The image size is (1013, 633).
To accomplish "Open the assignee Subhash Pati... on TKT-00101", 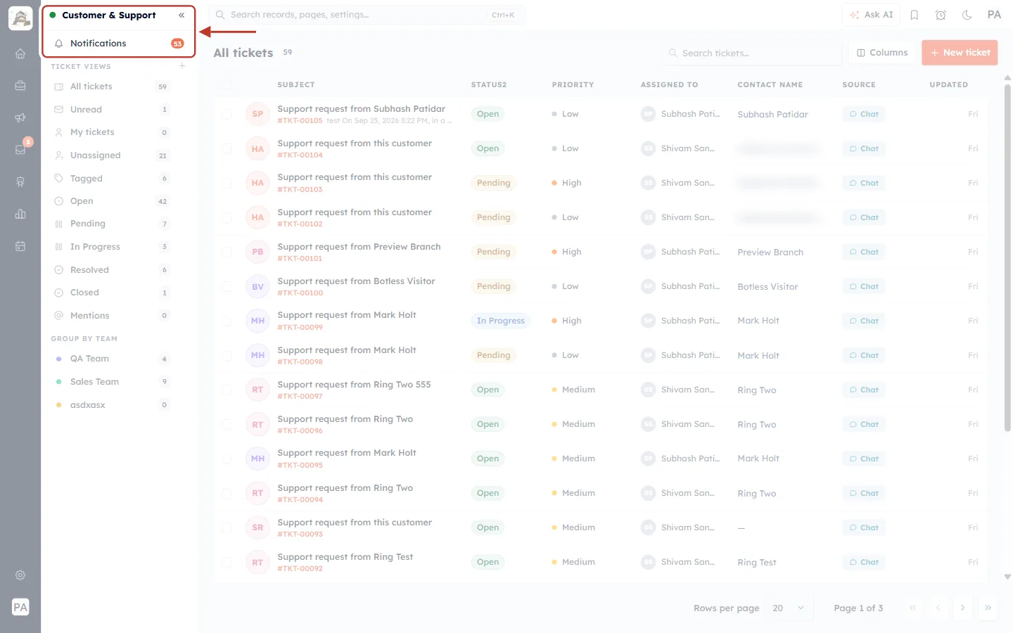I will (680, 252).
